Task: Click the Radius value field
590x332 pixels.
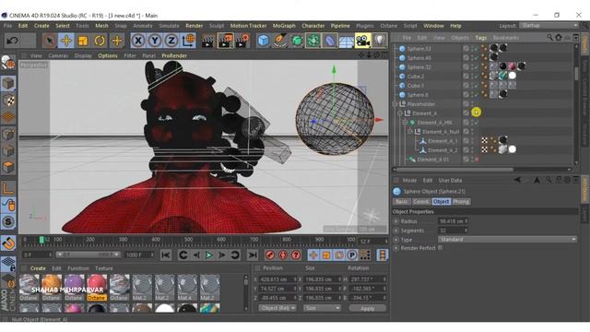Action: pyautogui.click(x=453, y=221)
